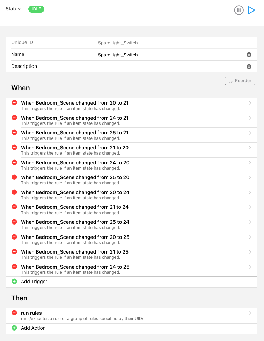This screenshot has height=341, width=264.
Task: Click the pause rule icon
Action: point(239,10)
